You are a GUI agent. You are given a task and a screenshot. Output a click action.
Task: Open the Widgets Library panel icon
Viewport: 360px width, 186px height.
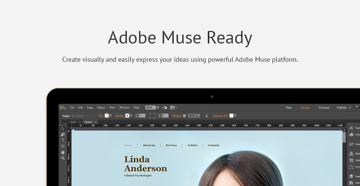click(x=351, y=154)
